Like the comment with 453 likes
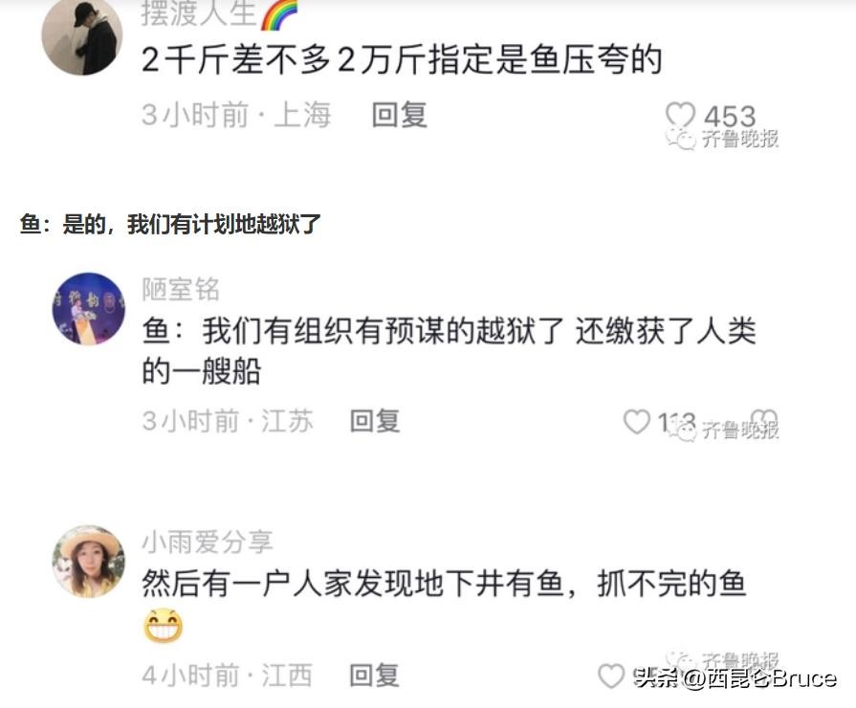This screenshot has width=856, height=708. tap(680, 116)
